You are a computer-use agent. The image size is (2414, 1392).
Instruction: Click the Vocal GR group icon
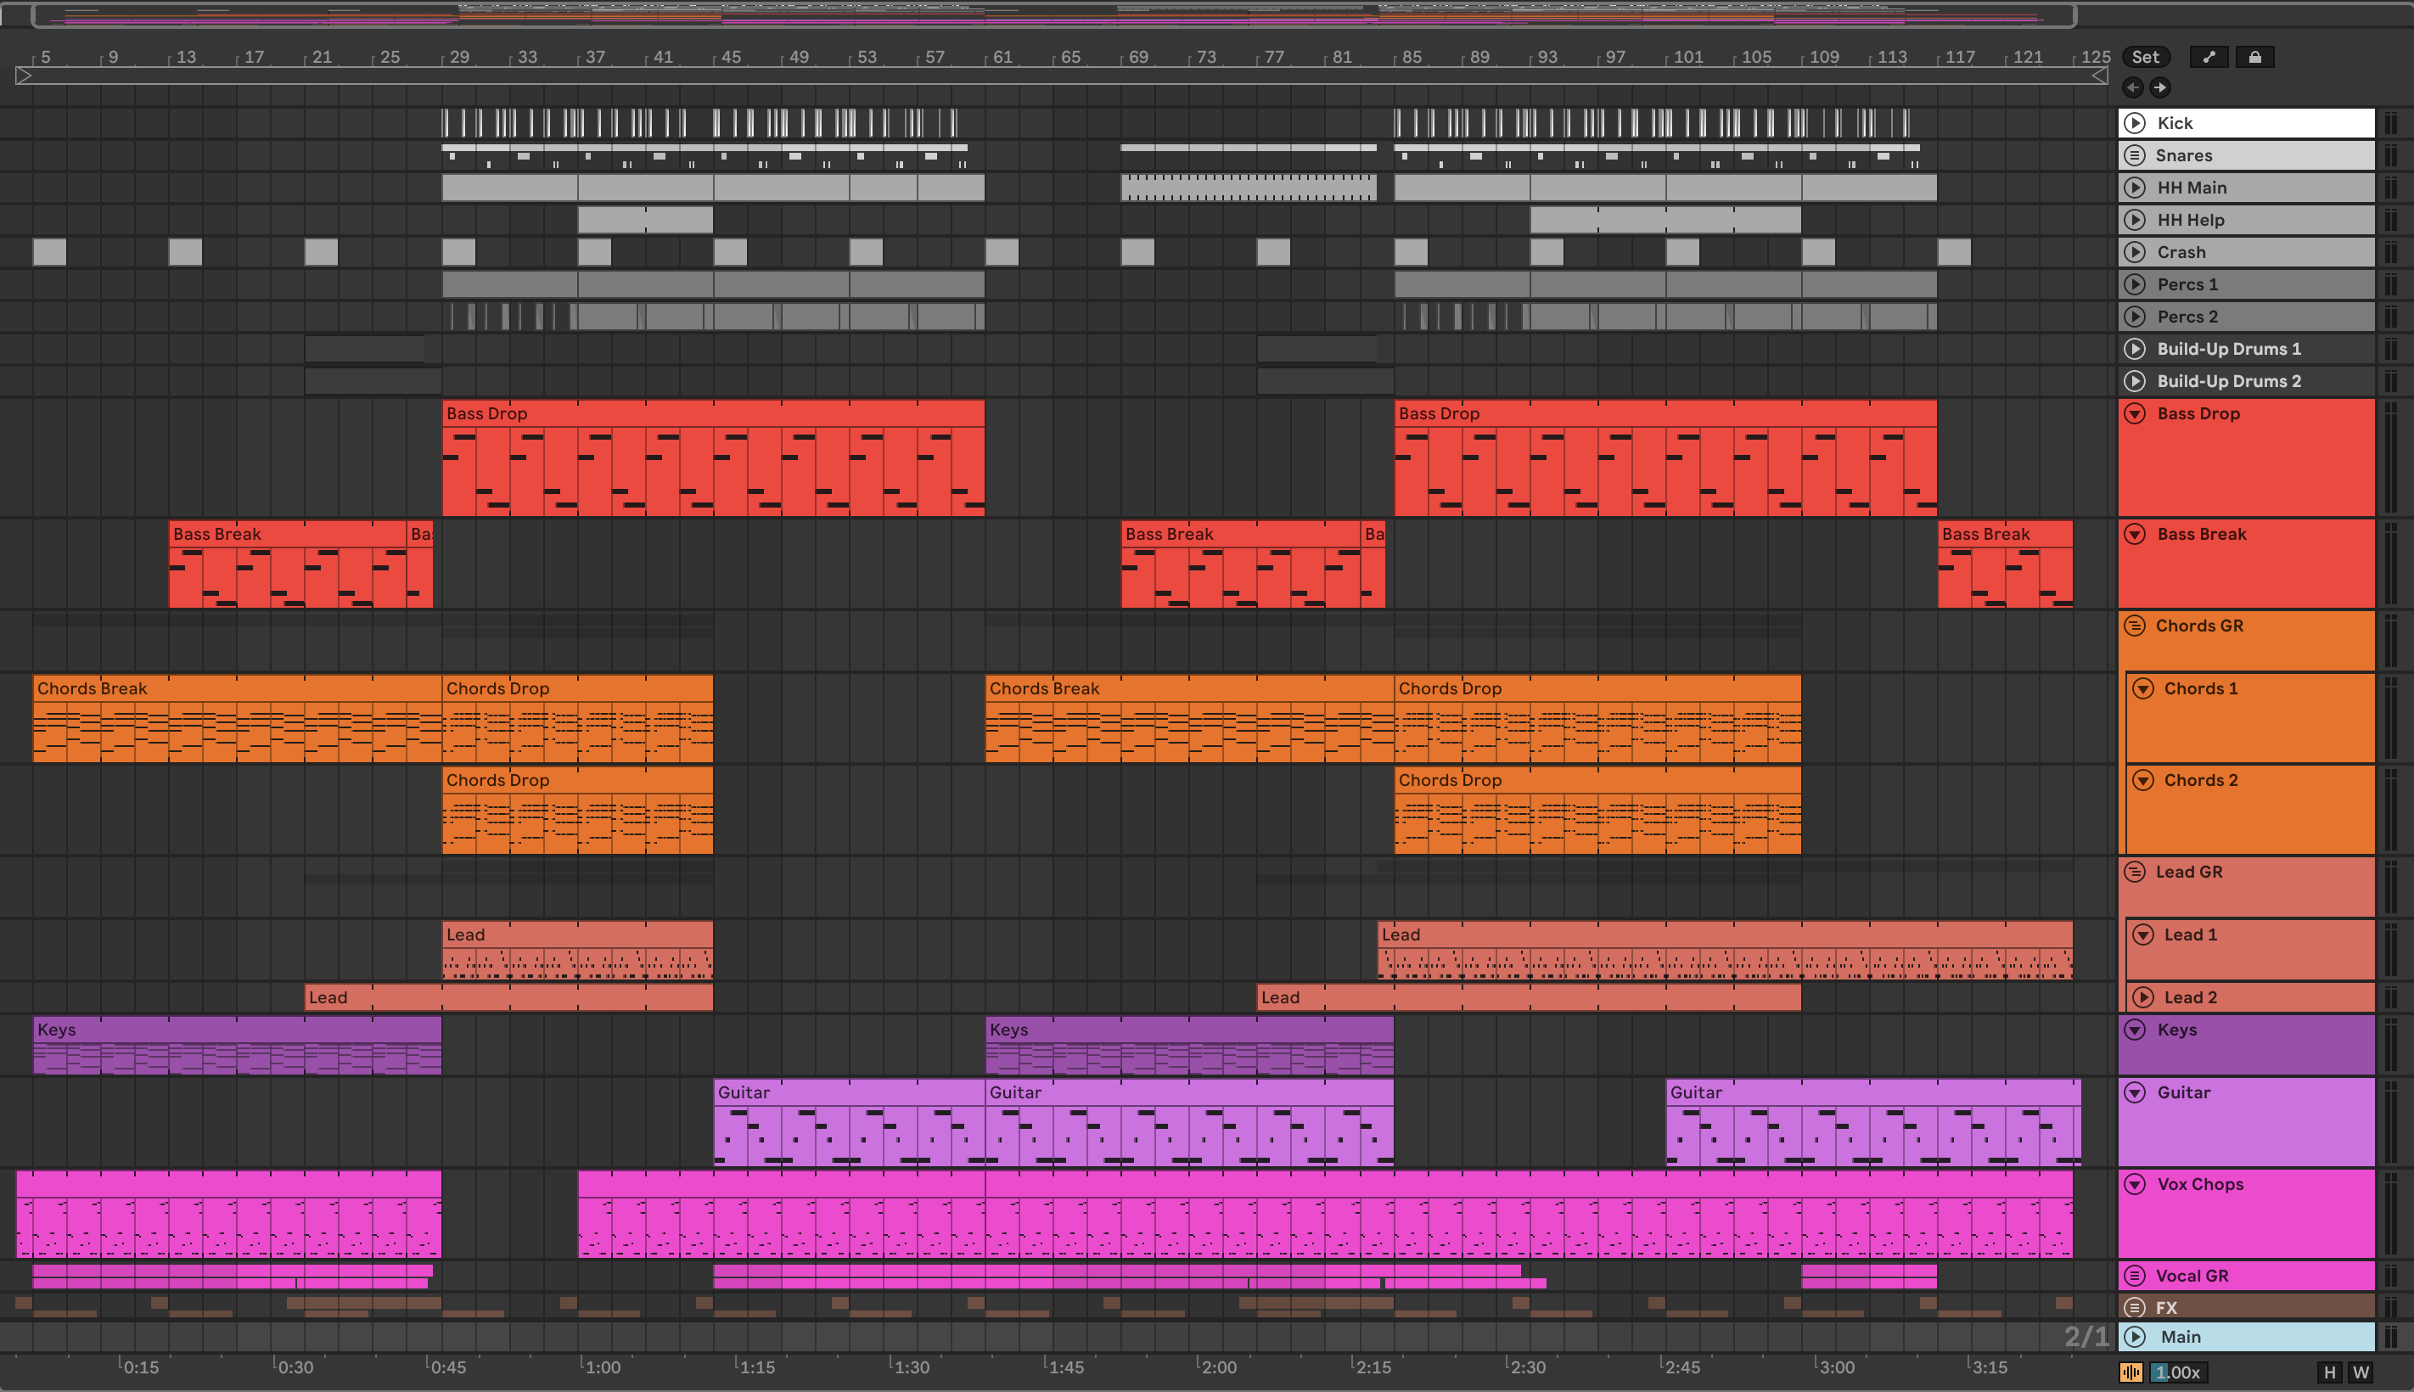[x=2135, y=1276]
